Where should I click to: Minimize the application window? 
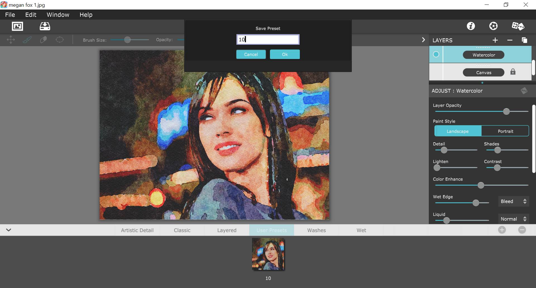coord(487,5)
